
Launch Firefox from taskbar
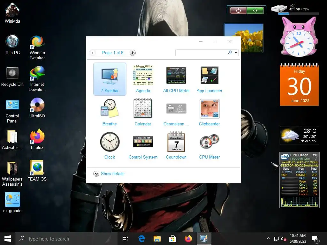[188, 239]
